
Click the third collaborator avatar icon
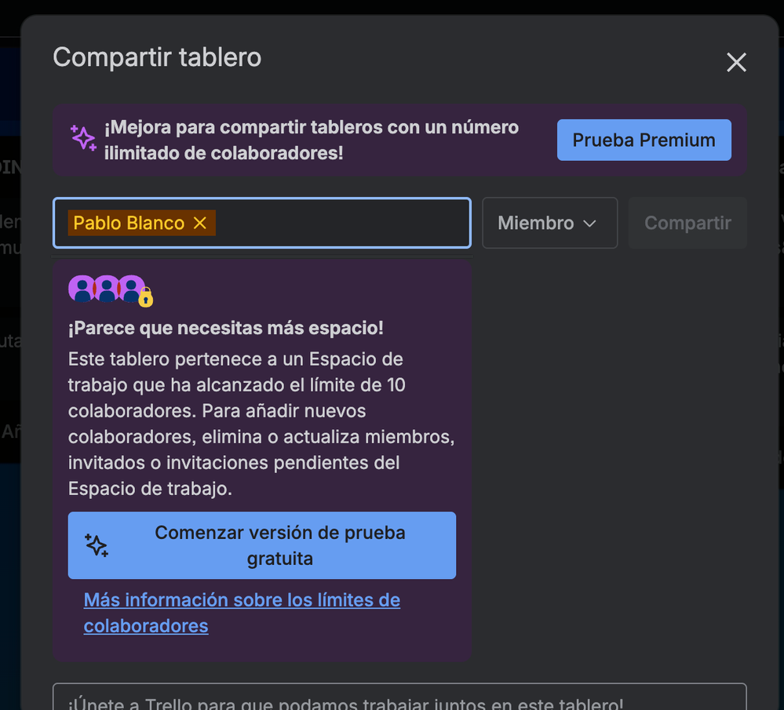click(x=129, y=288)
